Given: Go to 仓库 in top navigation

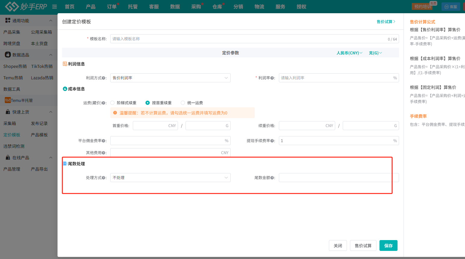Looking at the screenshot, I should [x=217, y=7].
